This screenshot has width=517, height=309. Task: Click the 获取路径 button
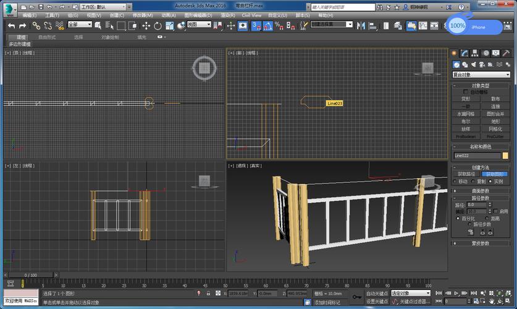coord(466,174)
